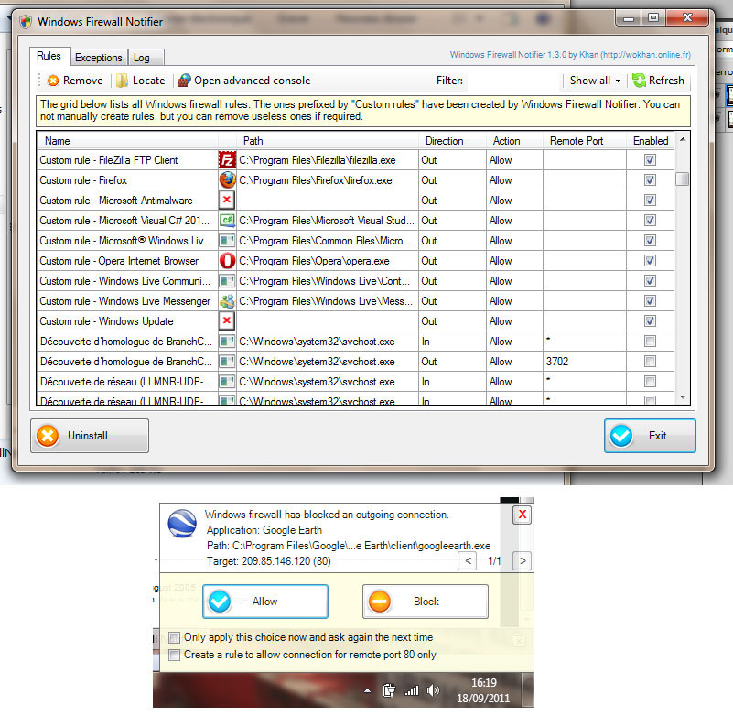Click the red X icon for Microsoft Antimalware
The width and height of the screenshot is (733, 716).
click(x=227, y=201)
